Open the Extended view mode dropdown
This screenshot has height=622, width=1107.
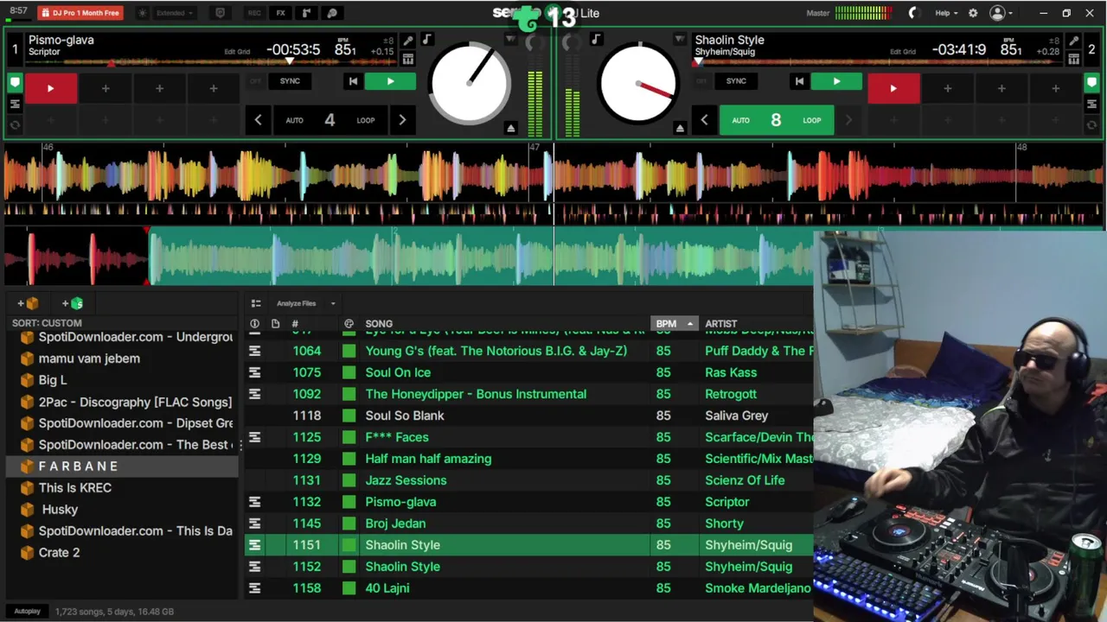pyautogui.click(x=176, y=13)
